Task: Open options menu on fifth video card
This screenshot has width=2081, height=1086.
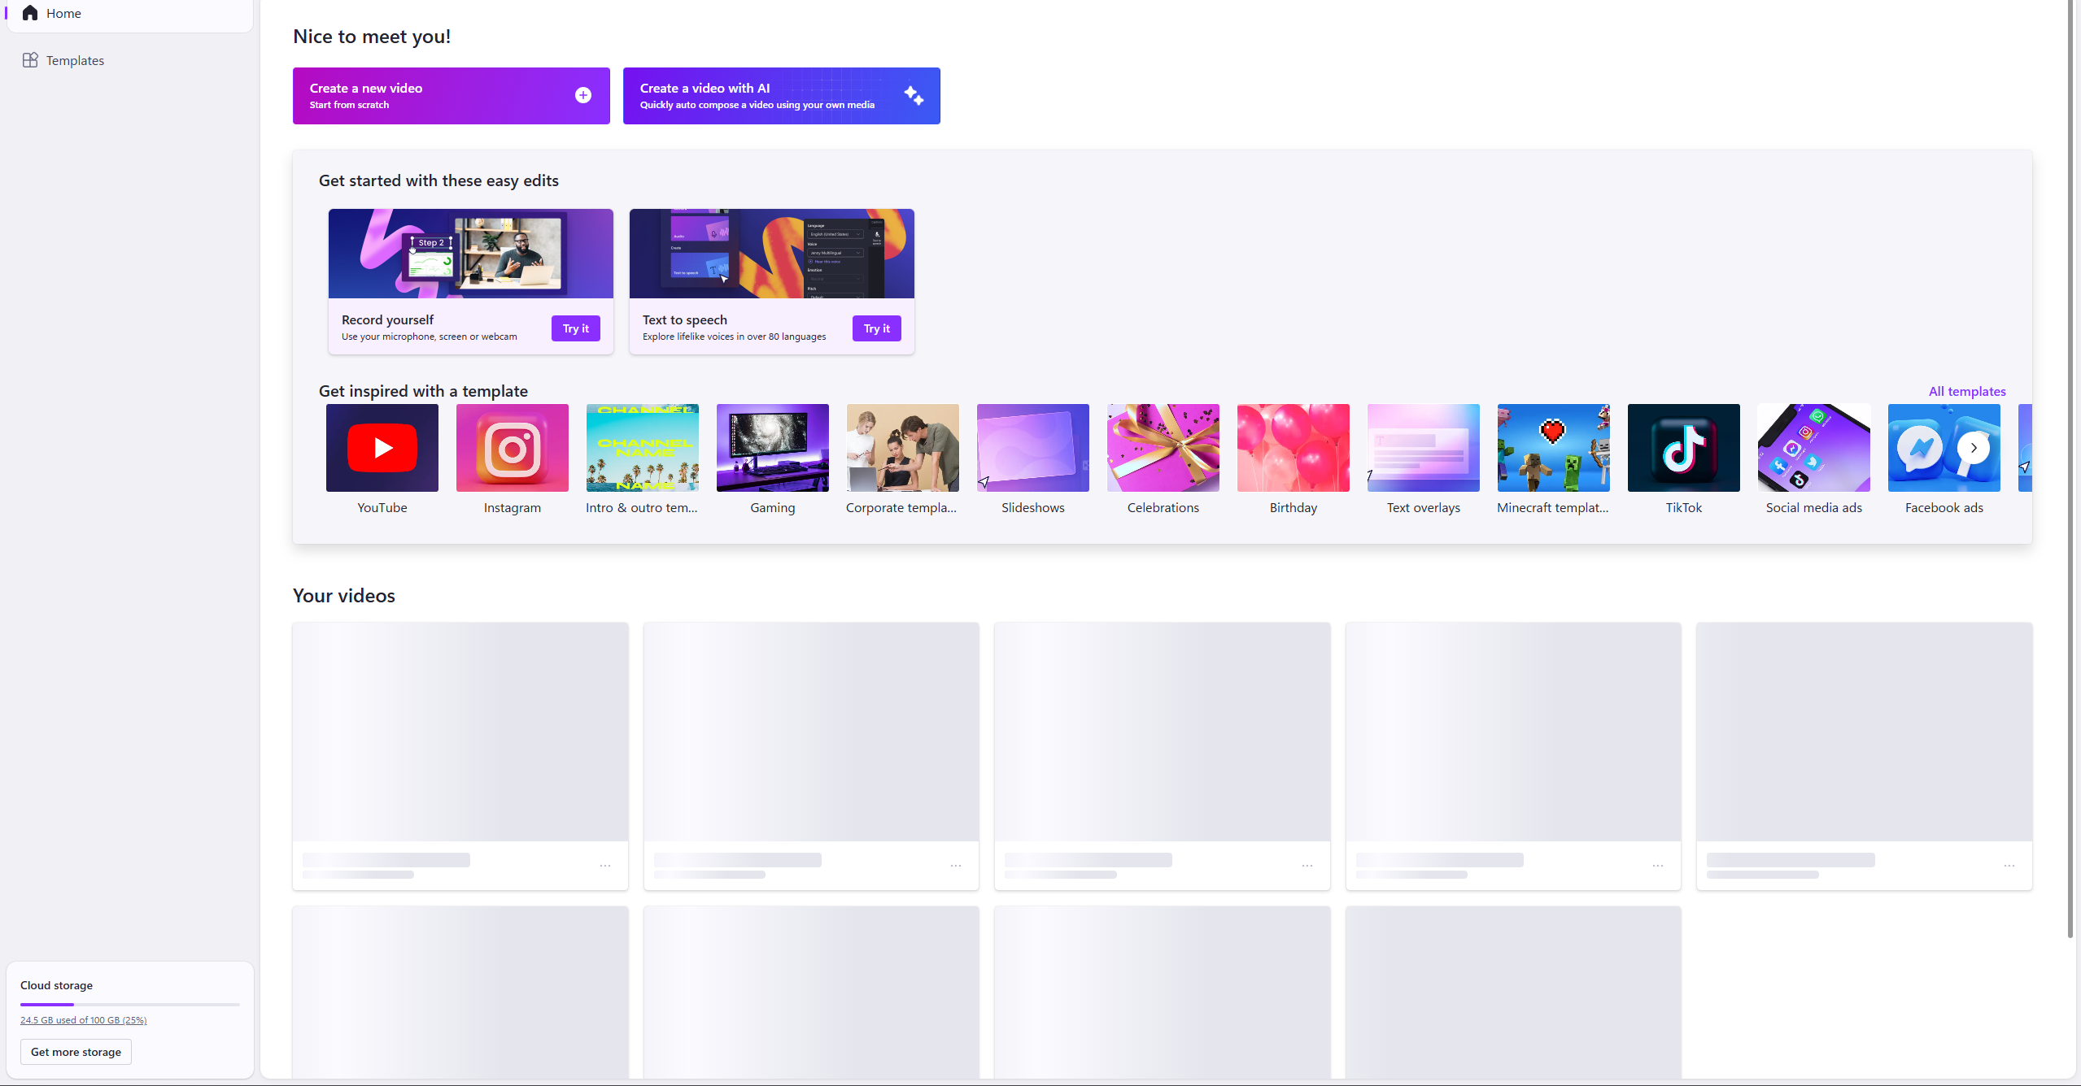Action: (x=2009, y=866)
